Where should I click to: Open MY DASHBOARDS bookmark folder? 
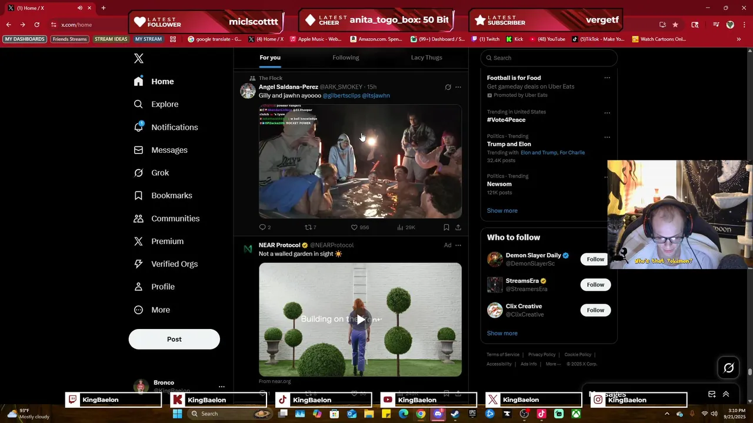25,39
